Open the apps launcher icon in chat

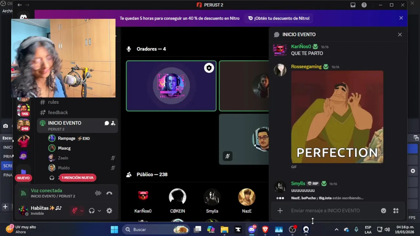(396, 211)
